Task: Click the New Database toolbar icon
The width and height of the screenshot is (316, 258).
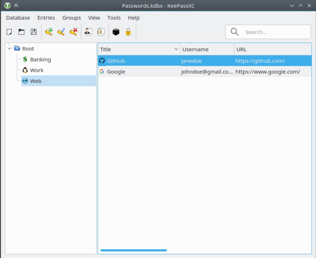Action: point(9,32)
